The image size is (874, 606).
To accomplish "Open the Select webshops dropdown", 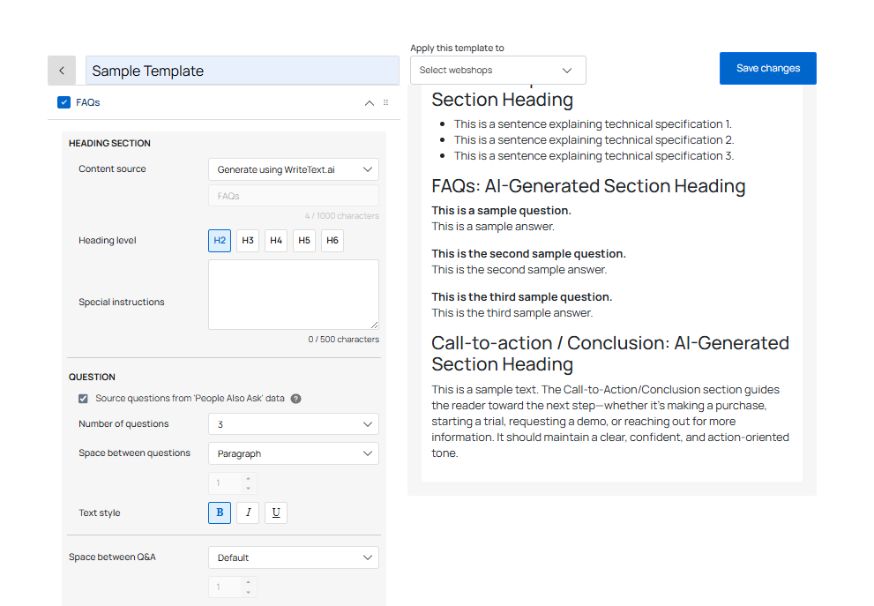I will [x=497, y=71].
